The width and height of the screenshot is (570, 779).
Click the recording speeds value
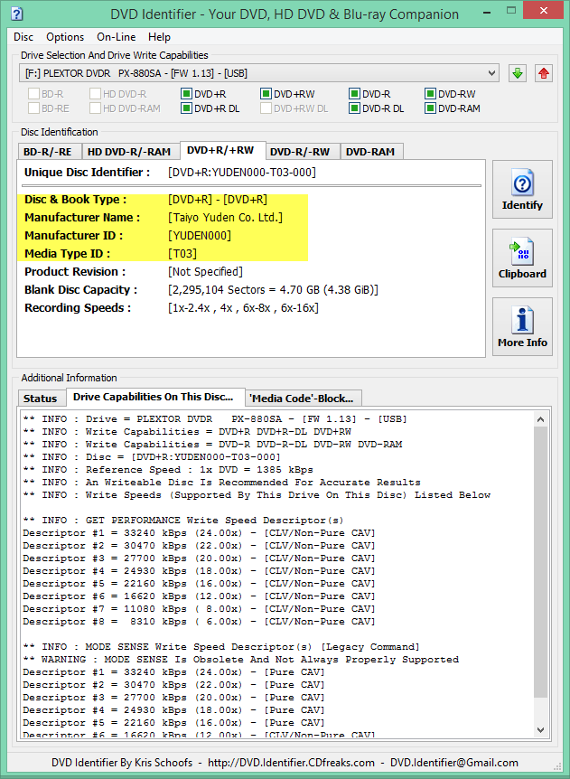(x=243, y=308)
